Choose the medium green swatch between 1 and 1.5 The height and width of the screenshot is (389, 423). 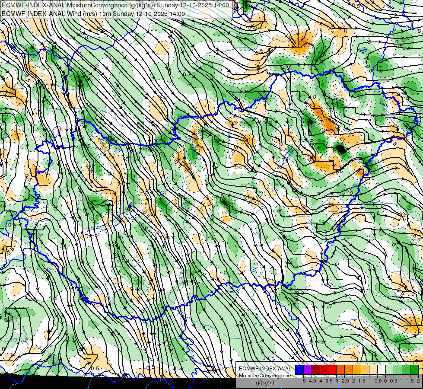click(406, 370)
